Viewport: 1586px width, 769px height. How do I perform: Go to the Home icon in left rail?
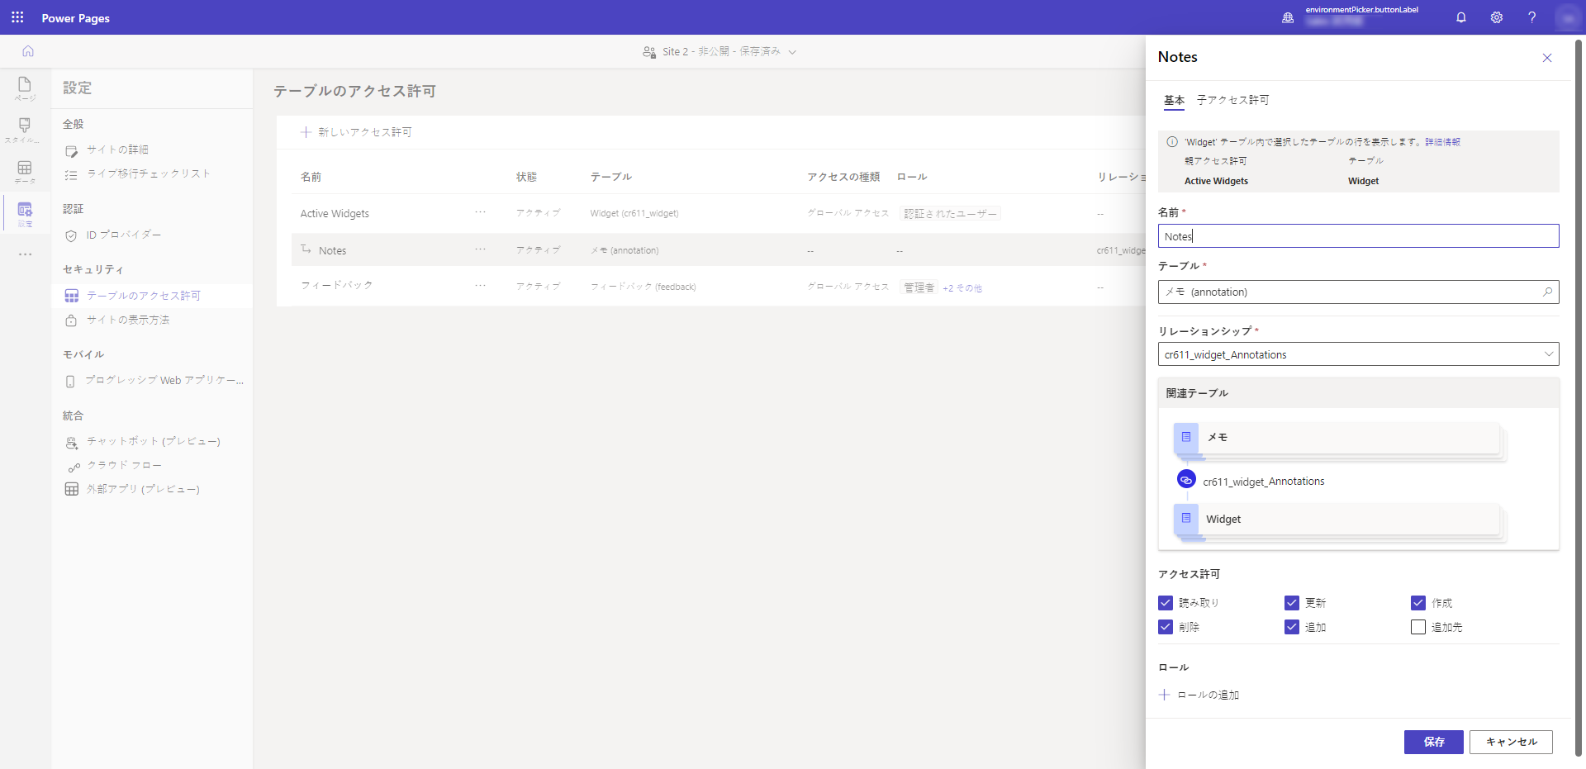[x=28, y=51]
